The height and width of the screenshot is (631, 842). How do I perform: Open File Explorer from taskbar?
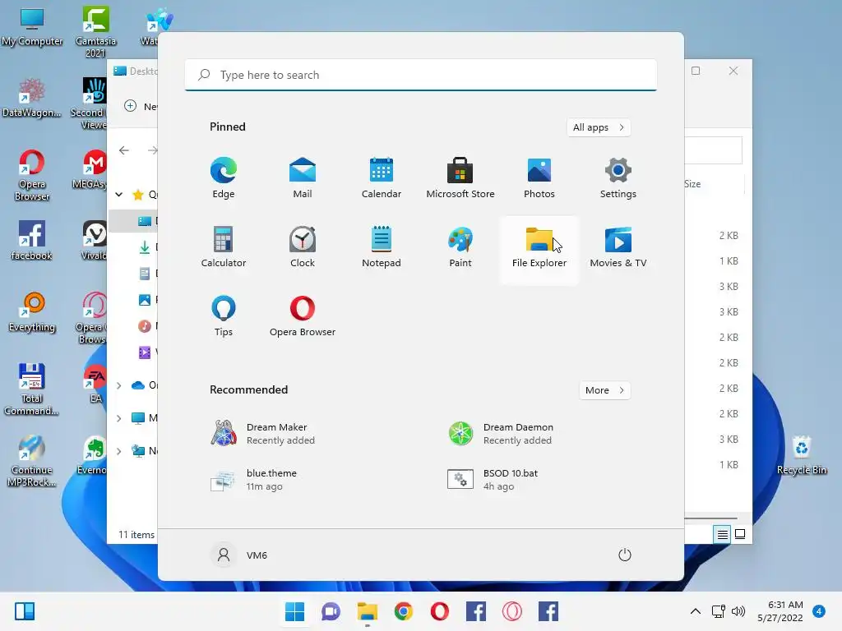click(x=368, y=611)
